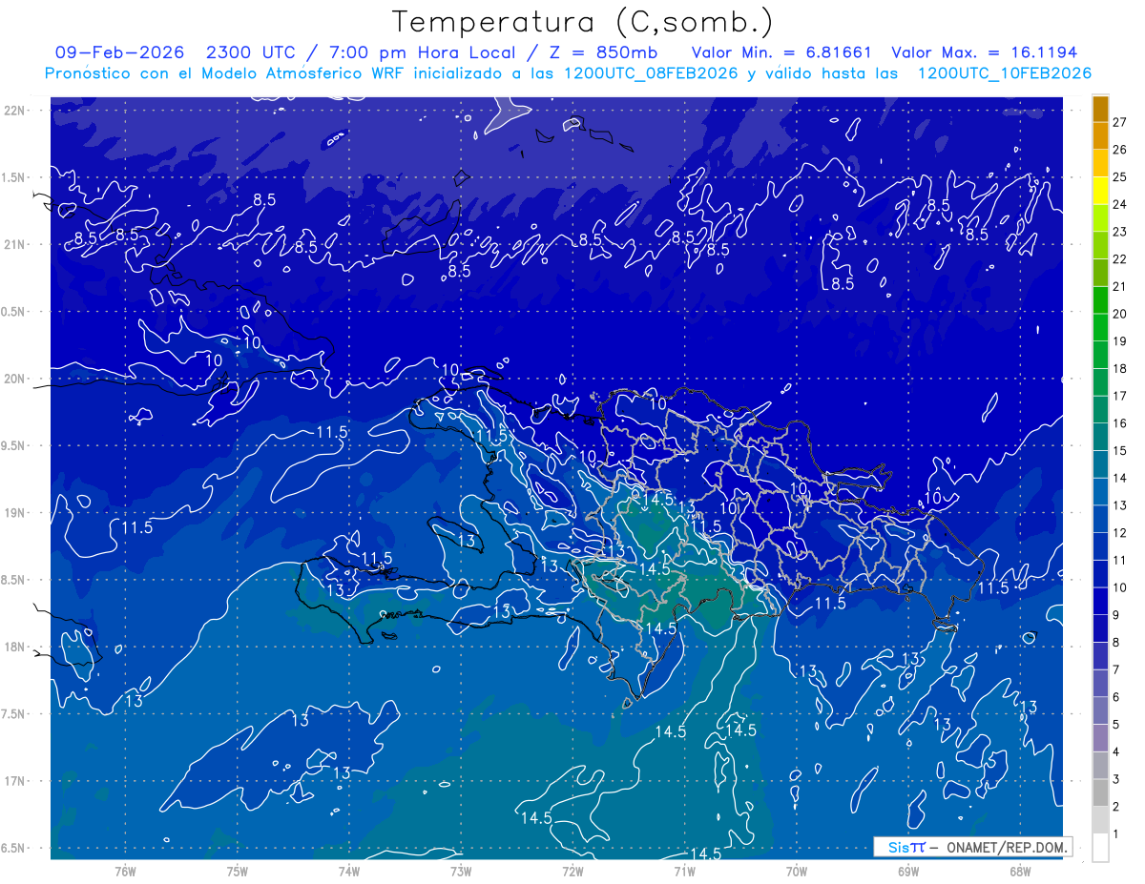Click legend value "22"

[x=1119, y=259]
